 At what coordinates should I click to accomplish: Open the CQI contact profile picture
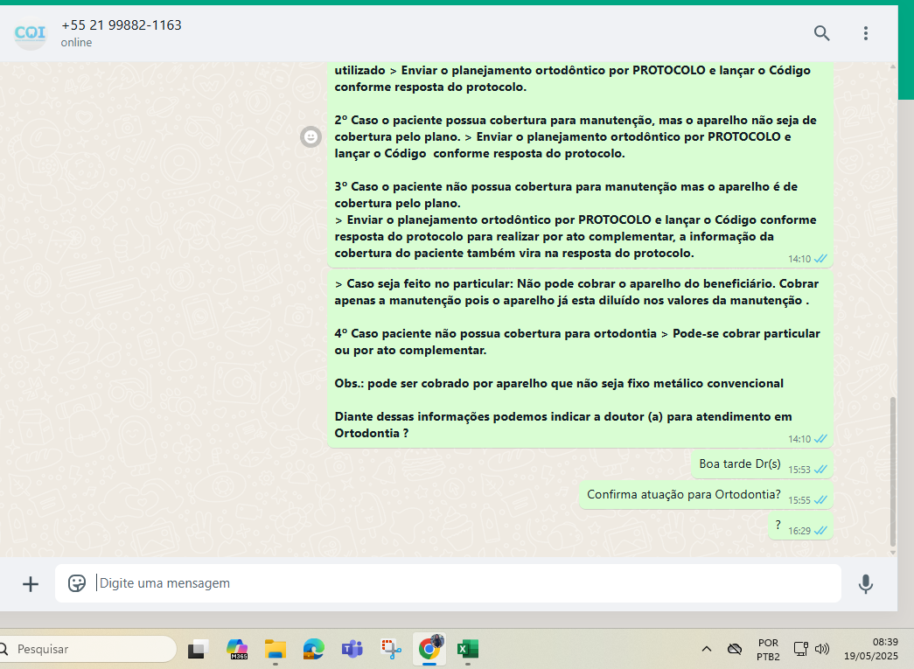coord(30,33)
